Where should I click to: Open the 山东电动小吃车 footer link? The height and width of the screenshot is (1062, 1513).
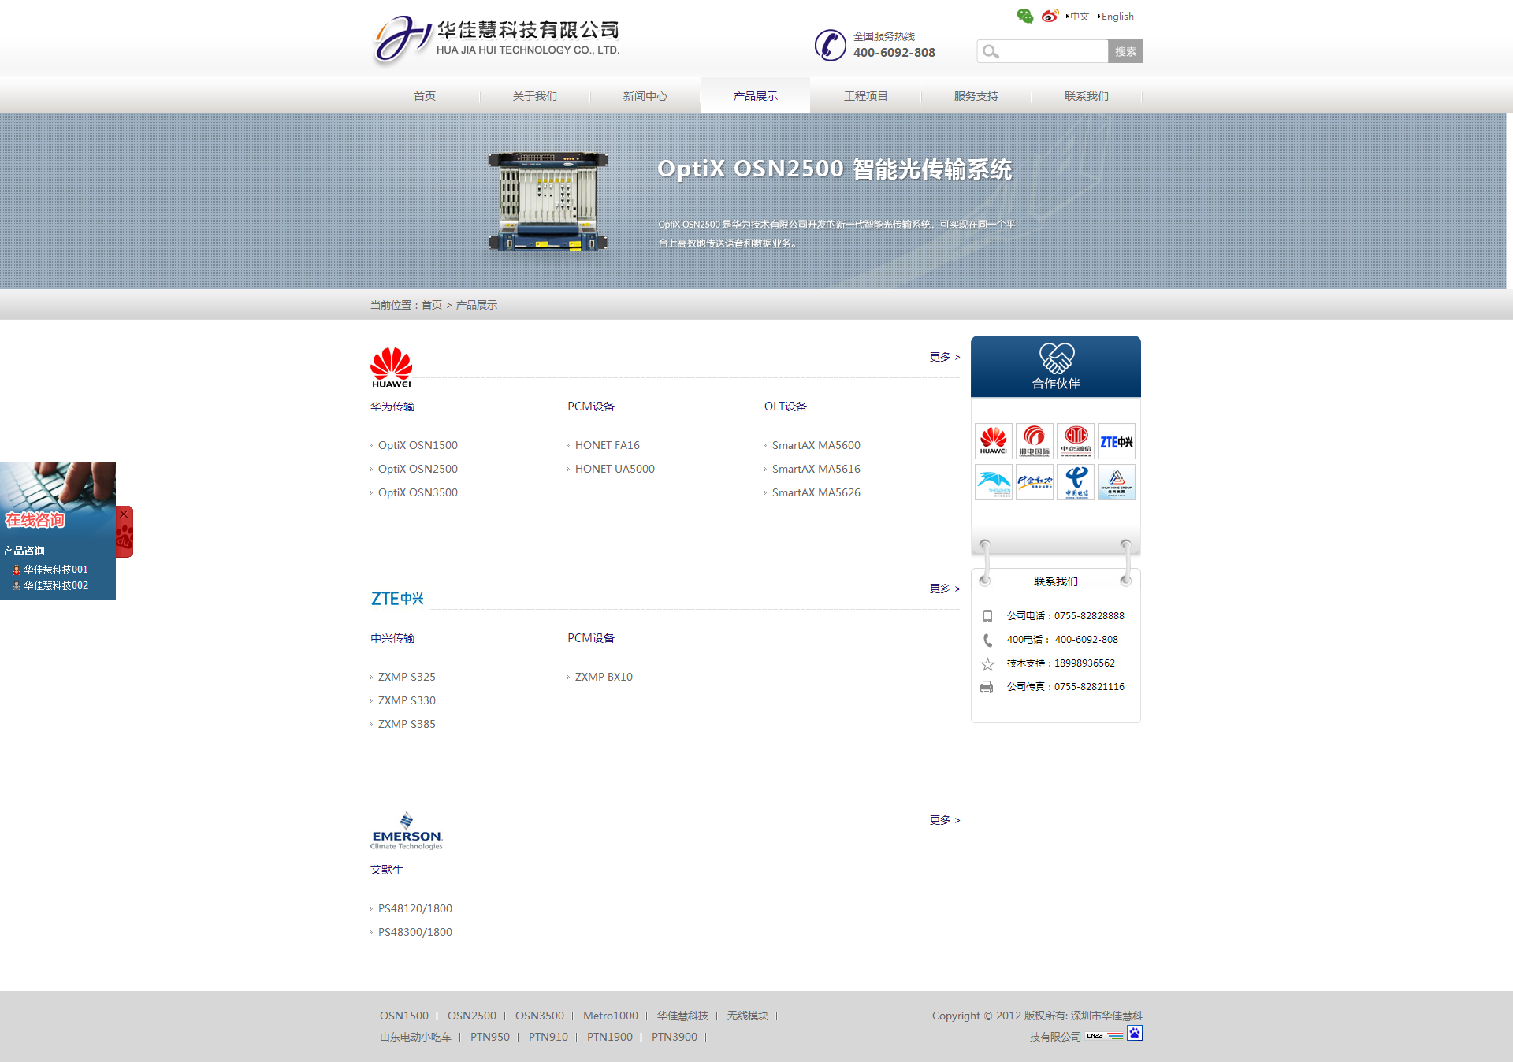click(415, 1037)
